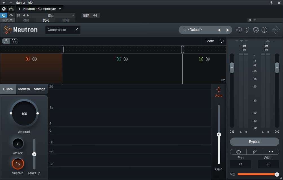The image size is (283, 180).
Task: Select the Vintage mode tab
Action: [x=40, y=89]
